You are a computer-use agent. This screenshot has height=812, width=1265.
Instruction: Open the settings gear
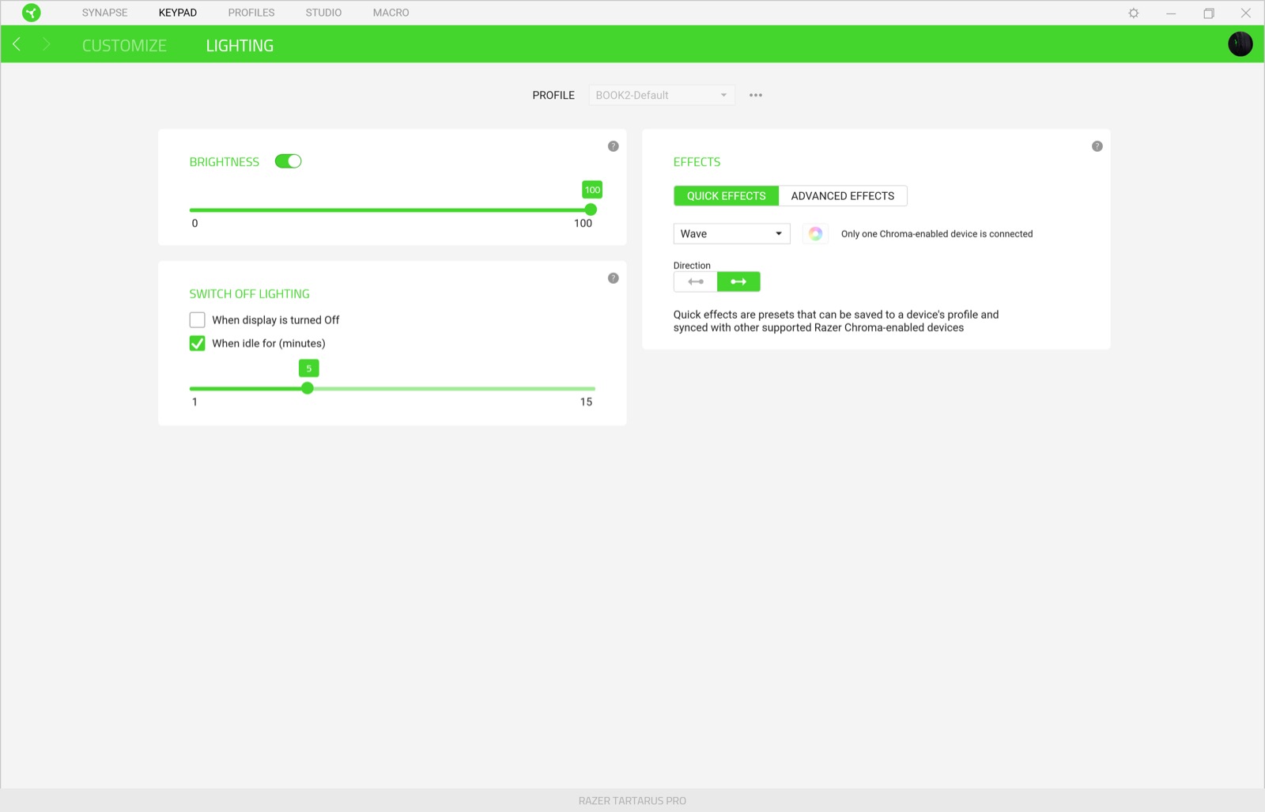pyautogui.click(x=1134, y=13)
